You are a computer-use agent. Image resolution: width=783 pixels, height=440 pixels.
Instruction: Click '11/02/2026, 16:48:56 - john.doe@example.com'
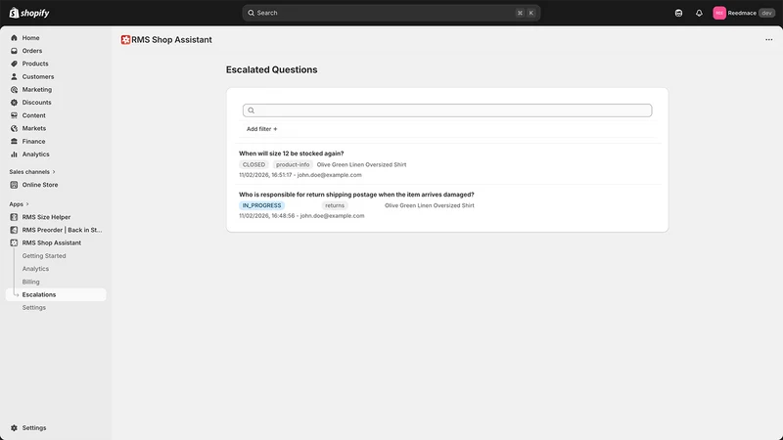(x=301, y=216)
